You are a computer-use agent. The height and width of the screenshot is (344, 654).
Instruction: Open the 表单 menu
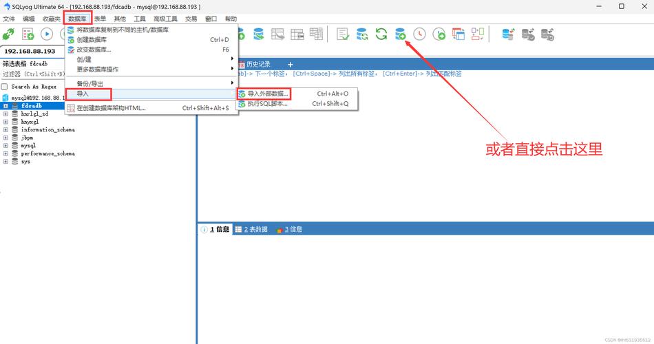point(100,19)
